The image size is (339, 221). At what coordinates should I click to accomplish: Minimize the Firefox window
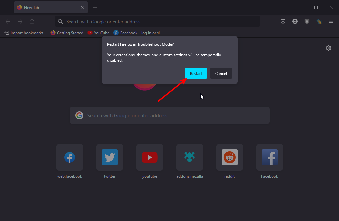(301, 7)
